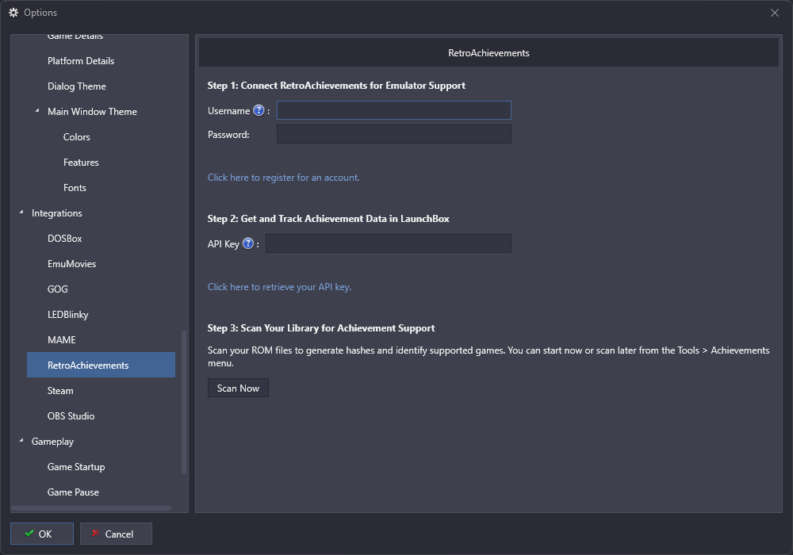Click the Cancel button

[x=116, y=534]
